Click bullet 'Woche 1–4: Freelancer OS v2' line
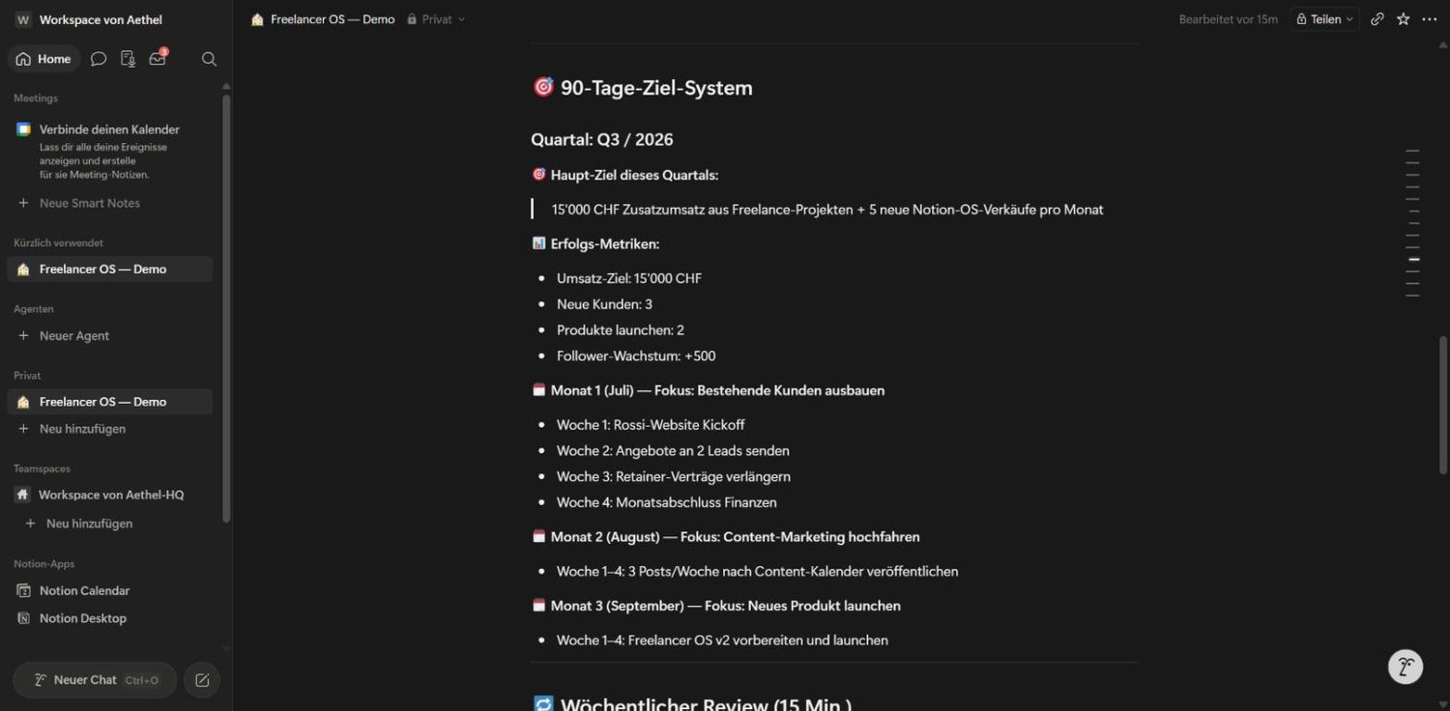The image size is (1450, 711). point(722,640)
